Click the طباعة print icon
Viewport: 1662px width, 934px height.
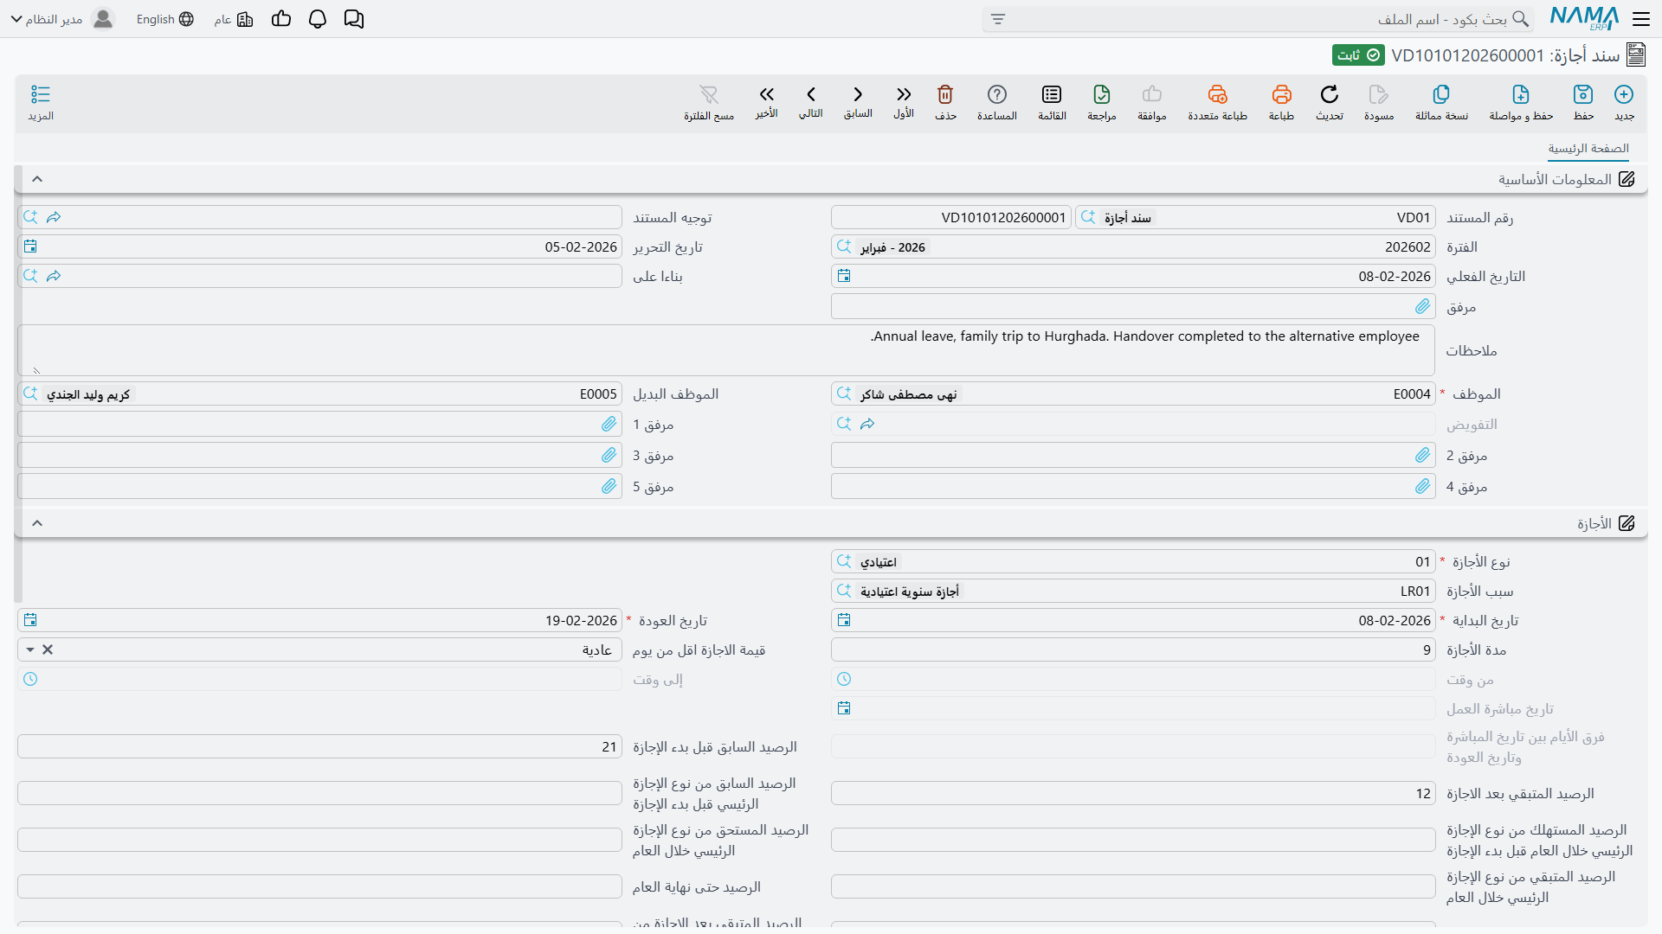click(1281, 94)
